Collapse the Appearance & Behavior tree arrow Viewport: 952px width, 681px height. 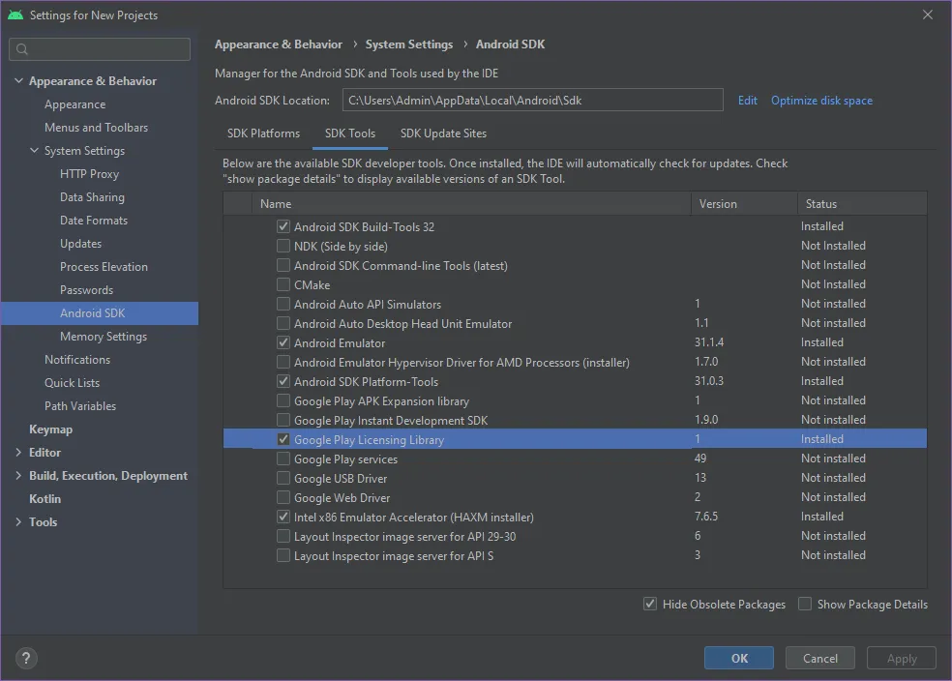point(18,80)
